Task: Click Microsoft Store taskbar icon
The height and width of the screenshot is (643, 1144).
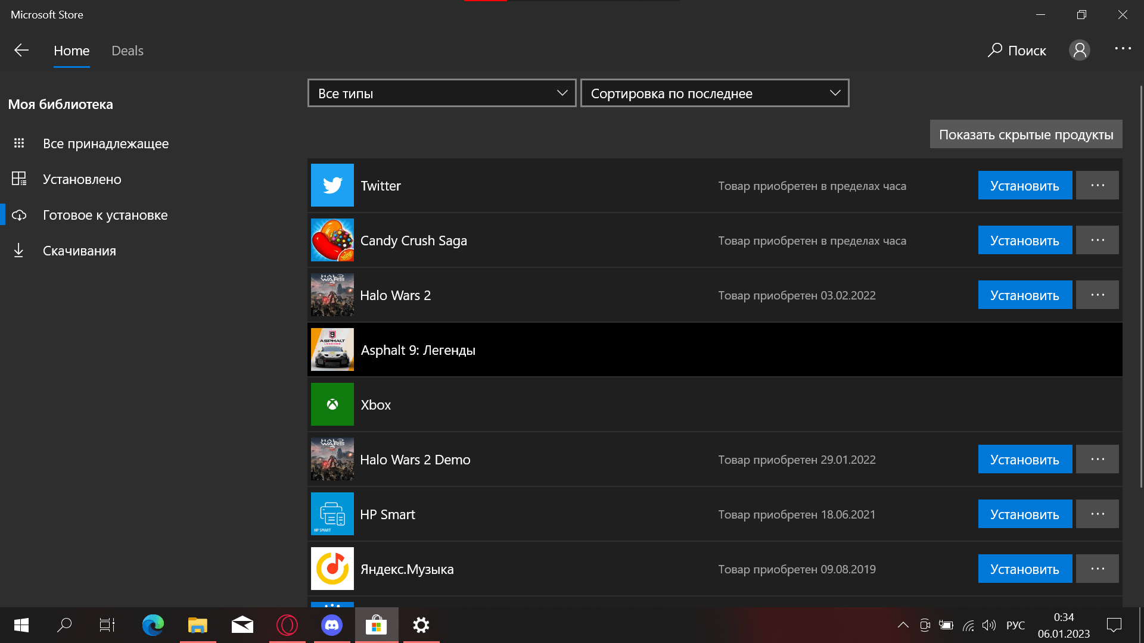Action: (x=377, y=625)
